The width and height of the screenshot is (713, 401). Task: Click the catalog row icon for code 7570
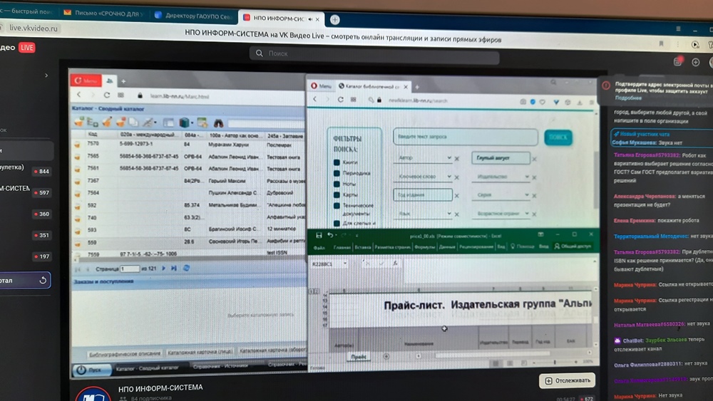pyautogui.click(x=77, y=145)
